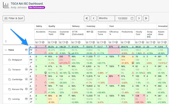
Task: Open chart icon under WIP [$] column
Action: coord(87,42)
